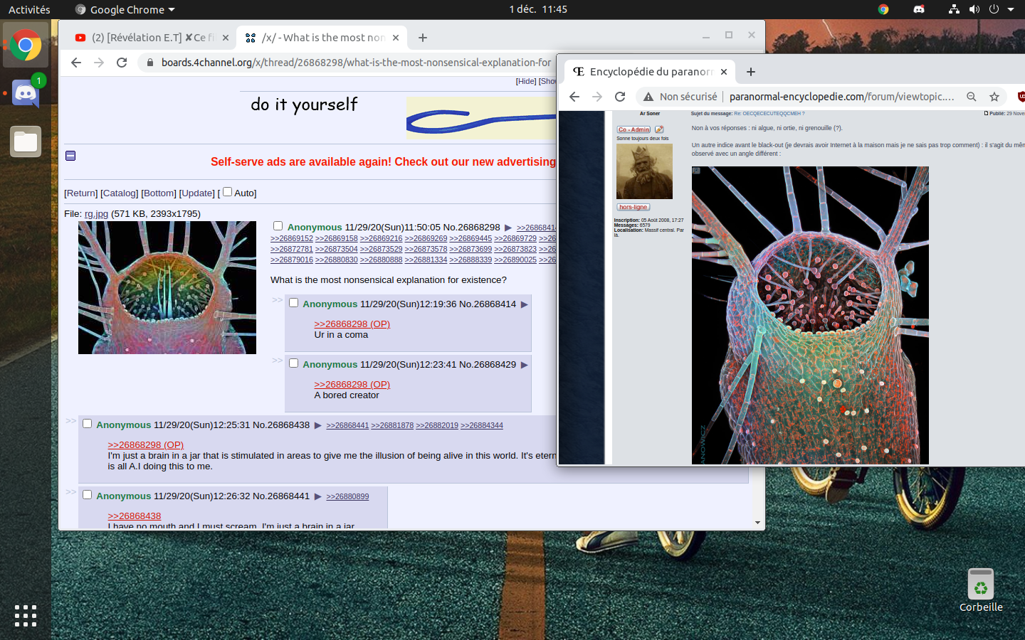Enable the Auto update checkbox

[x=228, y=192]
